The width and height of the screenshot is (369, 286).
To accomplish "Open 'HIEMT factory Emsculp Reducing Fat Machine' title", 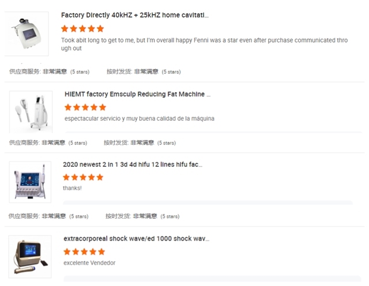I will [x=137, y=94].
